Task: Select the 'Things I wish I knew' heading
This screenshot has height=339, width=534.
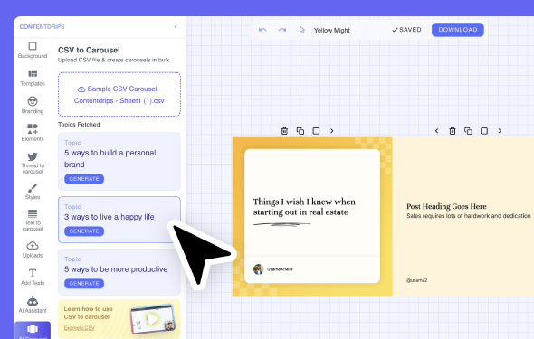Action: (304, 207)
